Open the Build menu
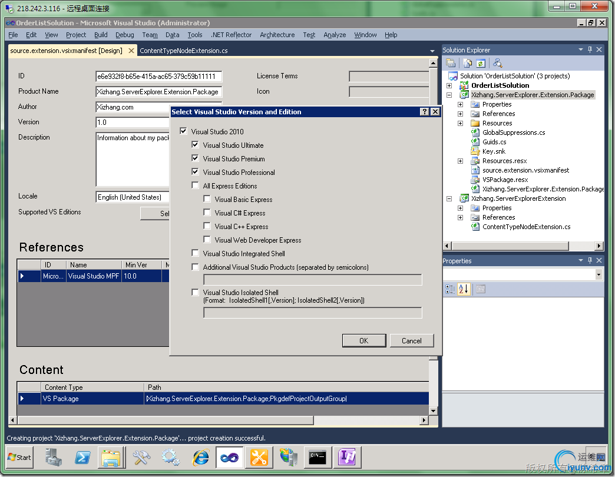 101,35
